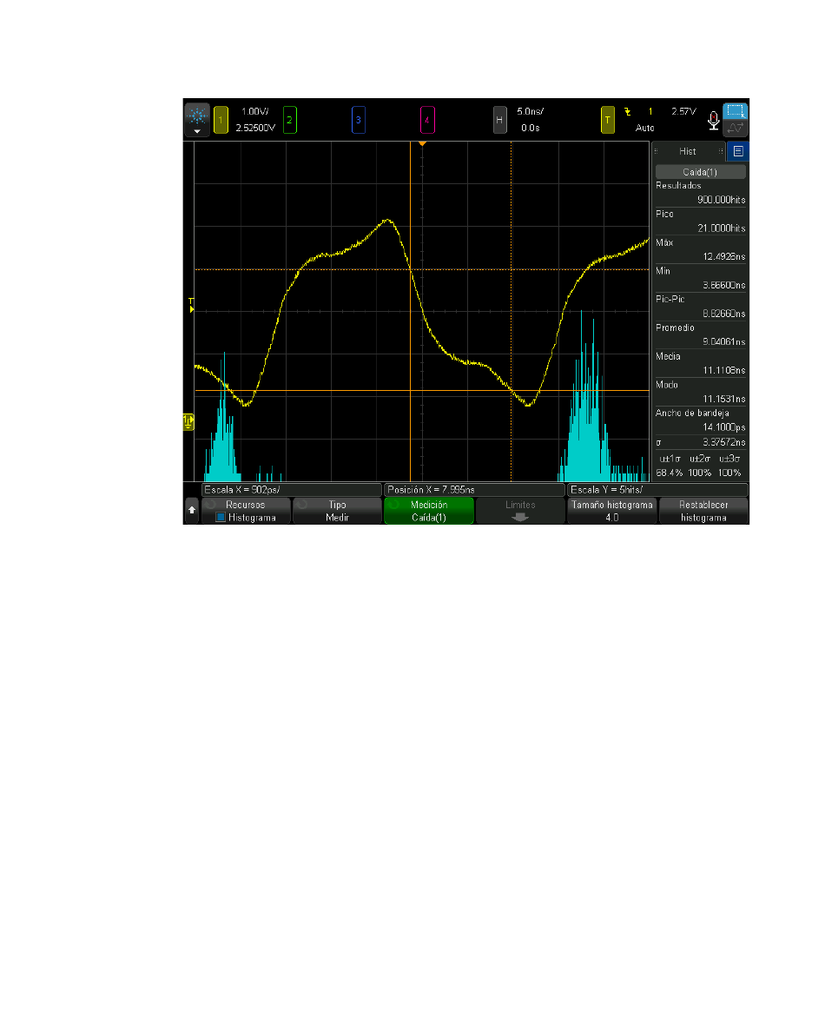
Task: Click Restablecer histograma
Action: point(703,510)
